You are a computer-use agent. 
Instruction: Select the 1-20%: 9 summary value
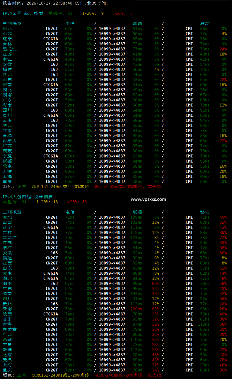coord(93,13)
